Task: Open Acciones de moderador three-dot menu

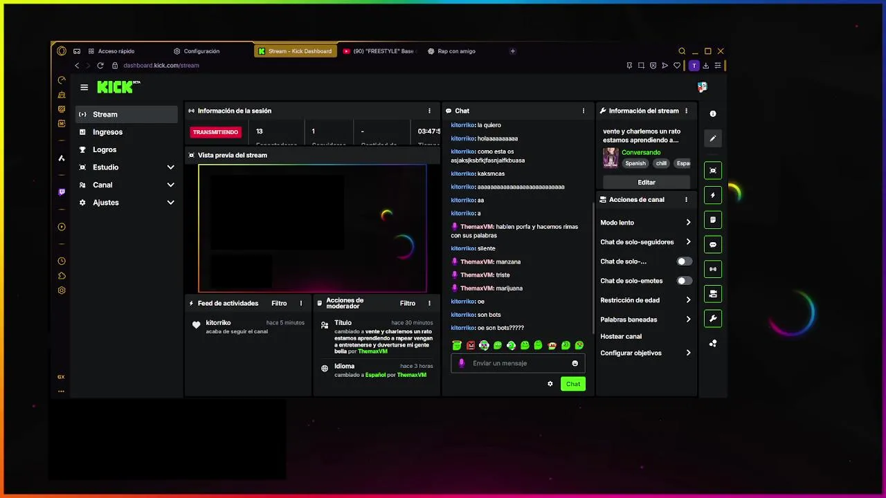Action: click(429, 303)
